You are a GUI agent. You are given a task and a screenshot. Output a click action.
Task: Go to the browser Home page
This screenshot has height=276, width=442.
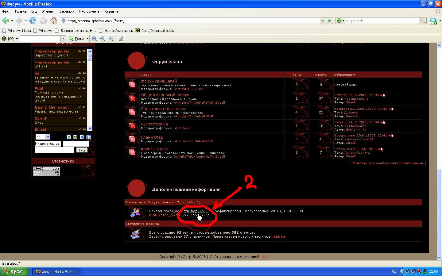(54, 21)
